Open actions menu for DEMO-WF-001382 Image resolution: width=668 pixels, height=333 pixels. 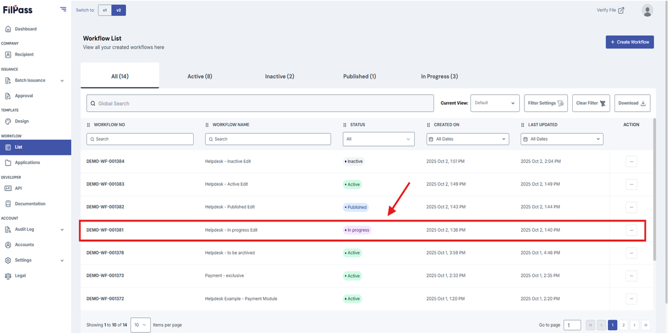click(631, 207)
